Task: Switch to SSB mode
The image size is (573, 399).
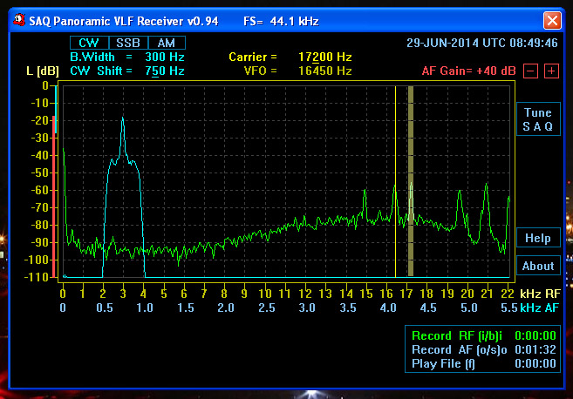Action: coord(127,43)
